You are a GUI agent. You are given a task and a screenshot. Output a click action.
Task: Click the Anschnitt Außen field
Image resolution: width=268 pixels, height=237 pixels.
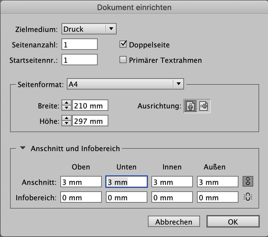217,182
